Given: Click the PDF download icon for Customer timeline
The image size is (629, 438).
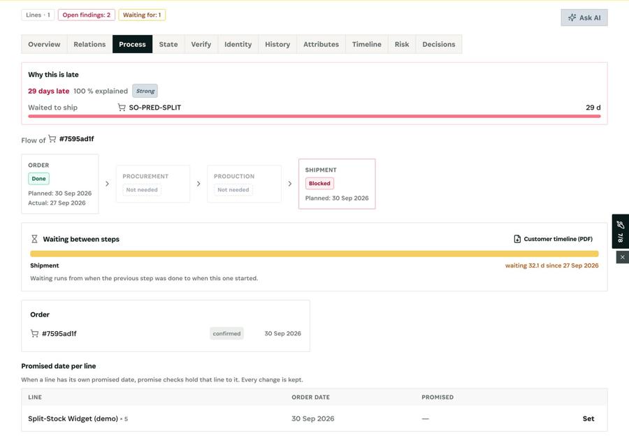Looking at the screenshot, I should 517,239.
